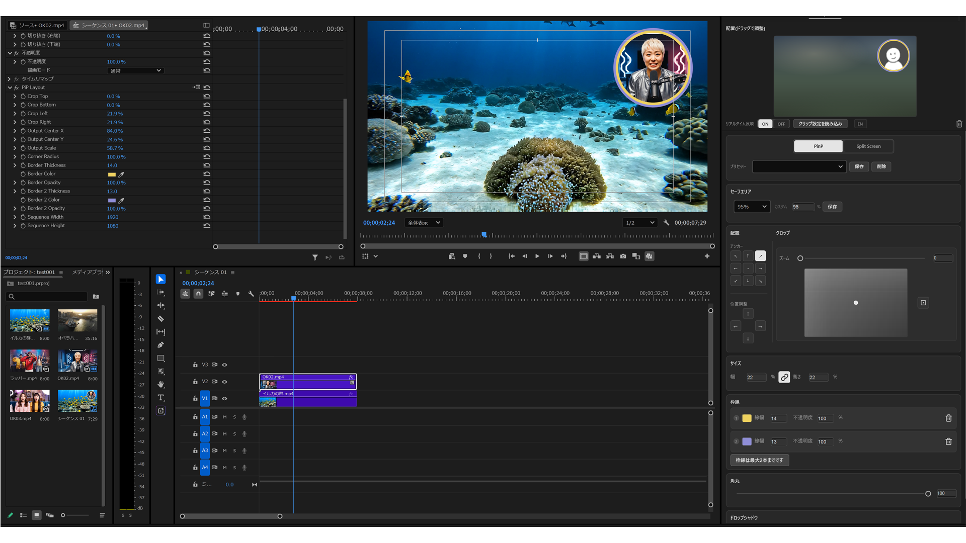Click the Button Editor plus icon
Image resolution: width=966 pixels, height=543 pixels.
point(707,256)
